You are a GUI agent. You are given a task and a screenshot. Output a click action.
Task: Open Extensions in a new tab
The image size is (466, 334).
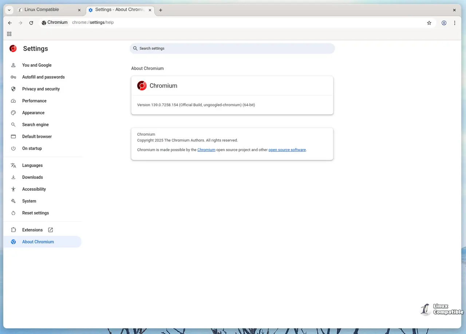point(32,230)
